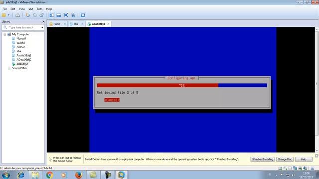Screen dimensions: 319x179
Task: Click VMware Workstation taskbar button
Action: (121, 175)
